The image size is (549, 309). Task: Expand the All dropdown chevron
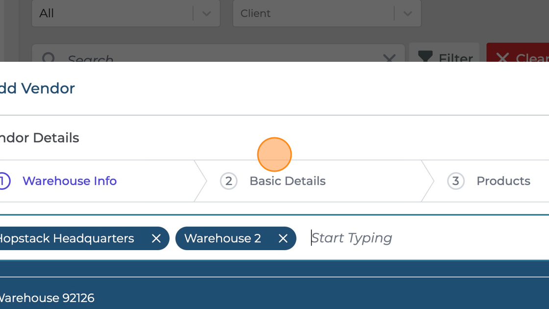point(206,14)
